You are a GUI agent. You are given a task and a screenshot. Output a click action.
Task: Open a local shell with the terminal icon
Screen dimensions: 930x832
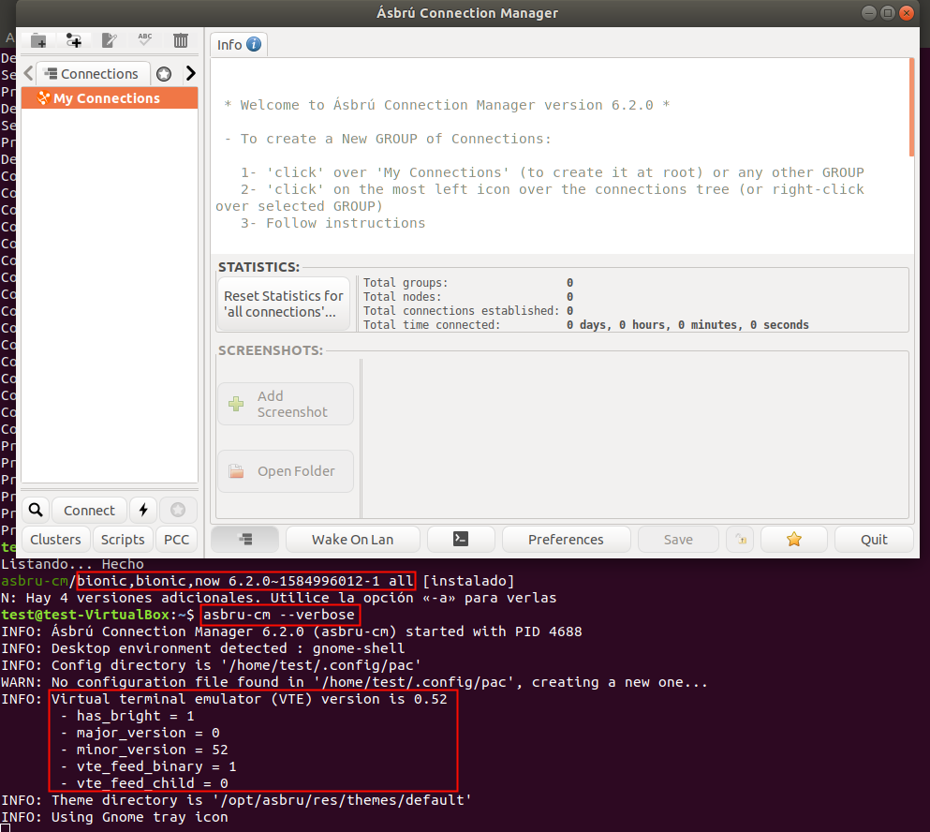461,539
